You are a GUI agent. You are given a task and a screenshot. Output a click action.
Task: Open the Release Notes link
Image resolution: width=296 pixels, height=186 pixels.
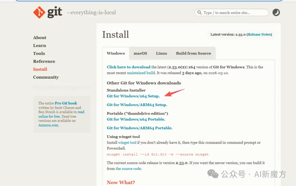coord(259,35)
